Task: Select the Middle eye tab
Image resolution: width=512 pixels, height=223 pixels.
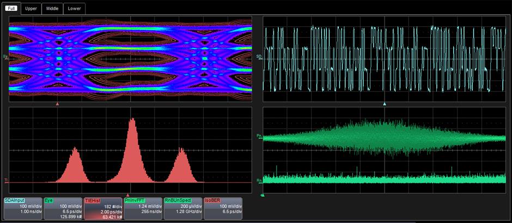Action: 52,8
